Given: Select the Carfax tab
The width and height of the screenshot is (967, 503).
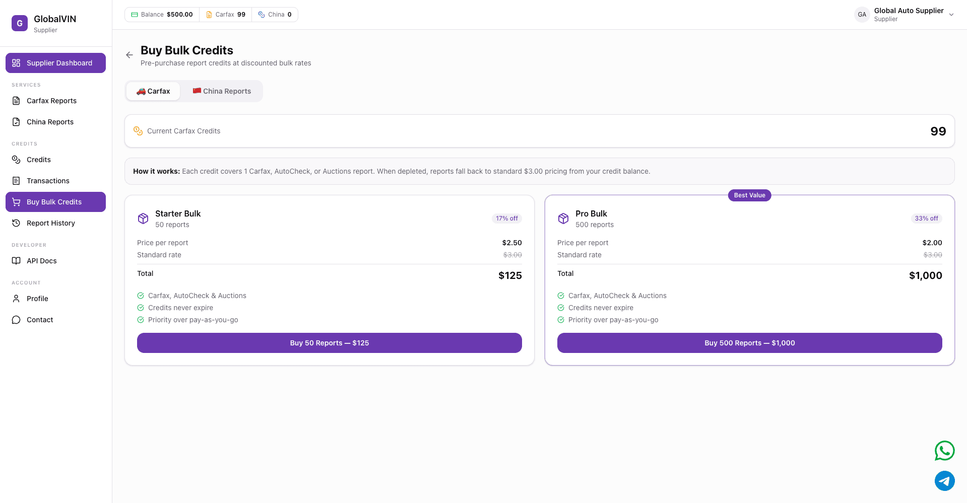Looking at the screenshot, I should [x=153, y=91].
